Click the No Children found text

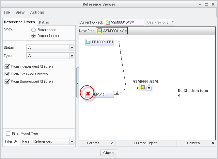coord(193,93)
